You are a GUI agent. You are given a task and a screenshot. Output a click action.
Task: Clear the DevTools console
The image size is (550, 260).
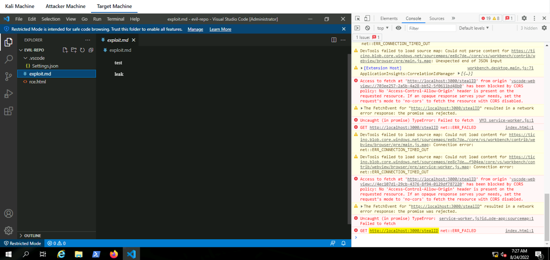[x=367, y=28]
